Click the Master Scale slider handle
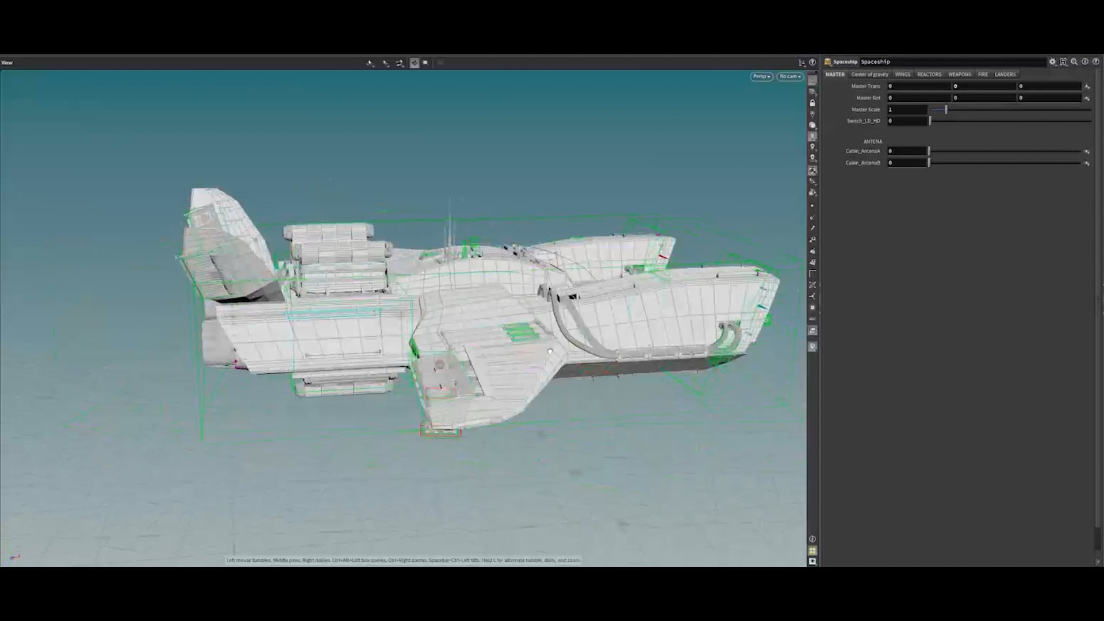 (x=946, y=109)
